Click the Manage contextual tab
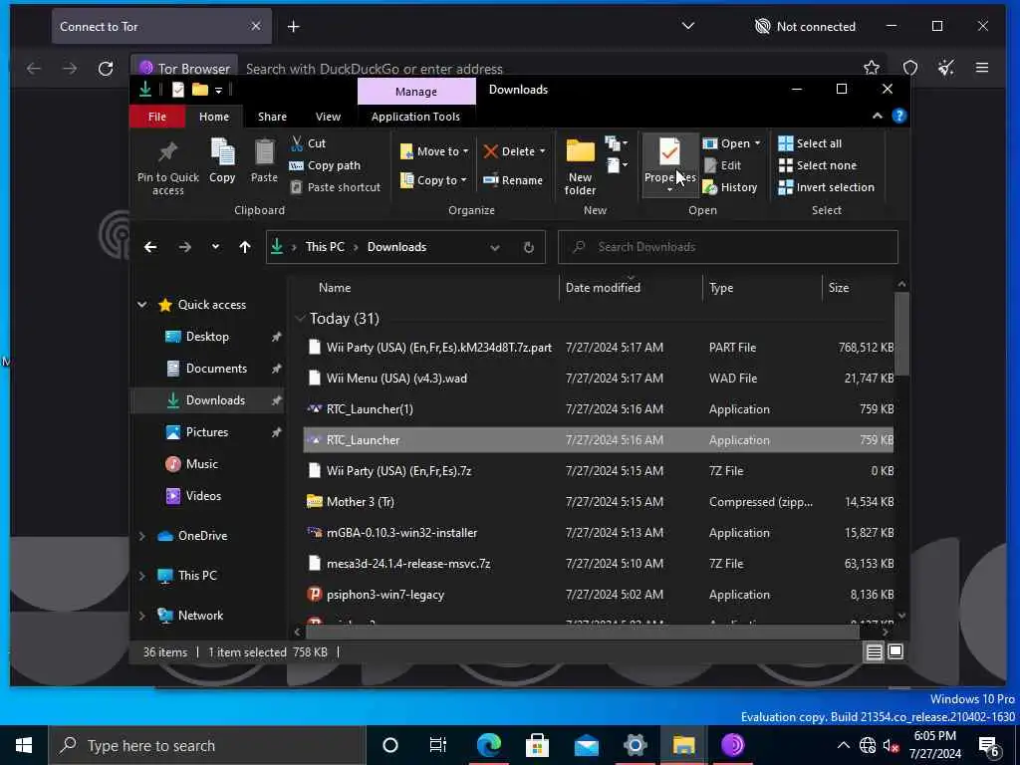1020x765 pixels. tap(416, 92)
